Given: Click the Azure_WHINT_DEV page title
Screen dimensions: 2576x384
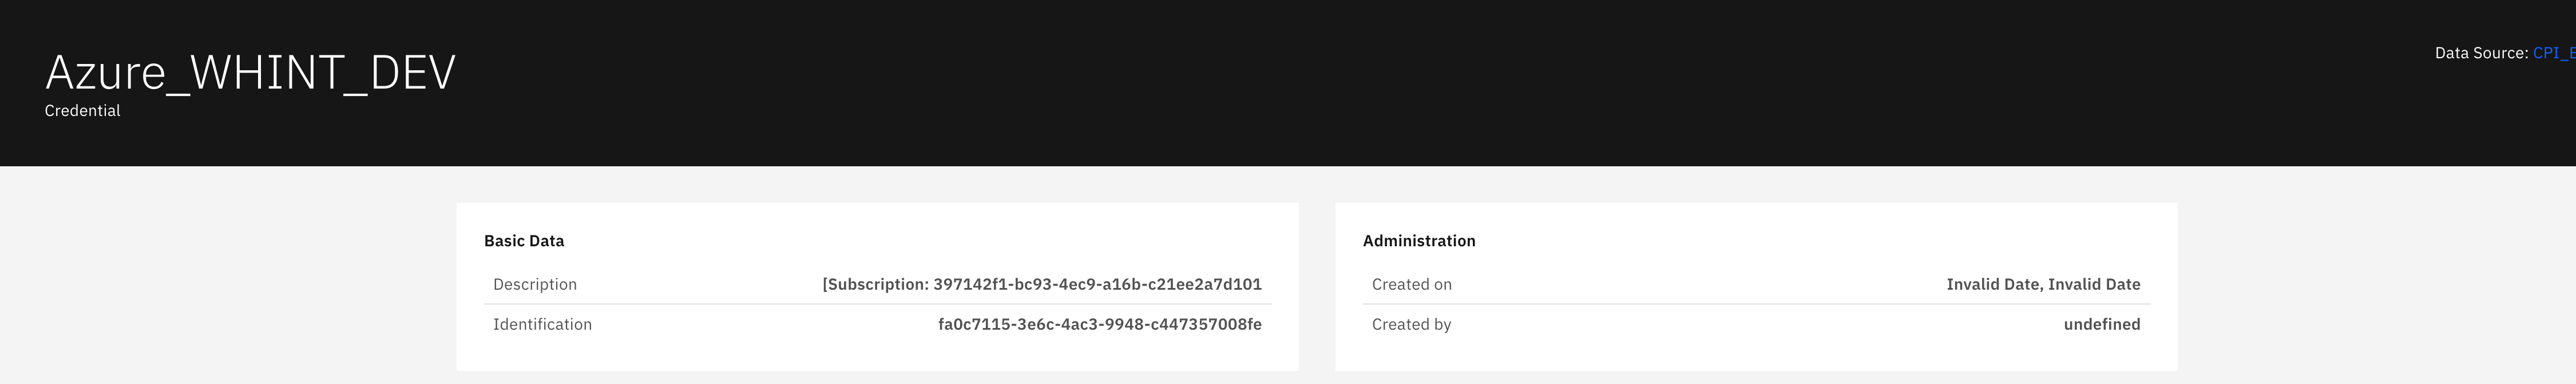Looking at the screenshot, I should [250, 73].
